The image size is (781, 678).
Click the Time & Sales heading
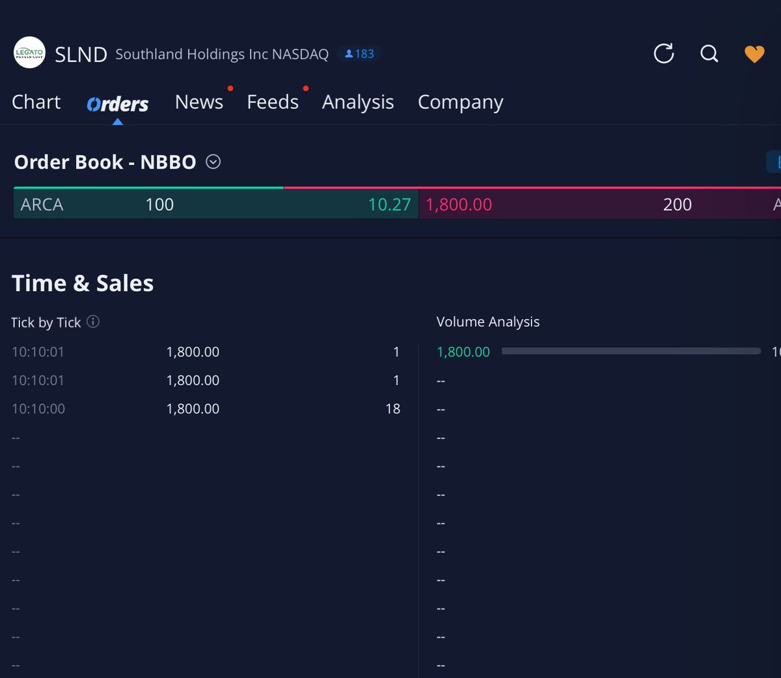click(83, 283)
